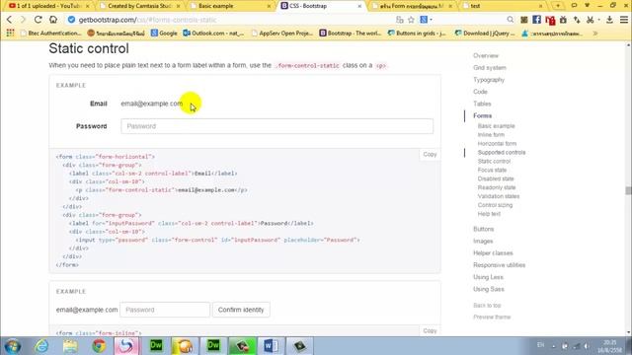Open File Explorer folder on taskbar
Image resolution: width=632 pixels, height=355 pixels.
[x=70, y=346]
